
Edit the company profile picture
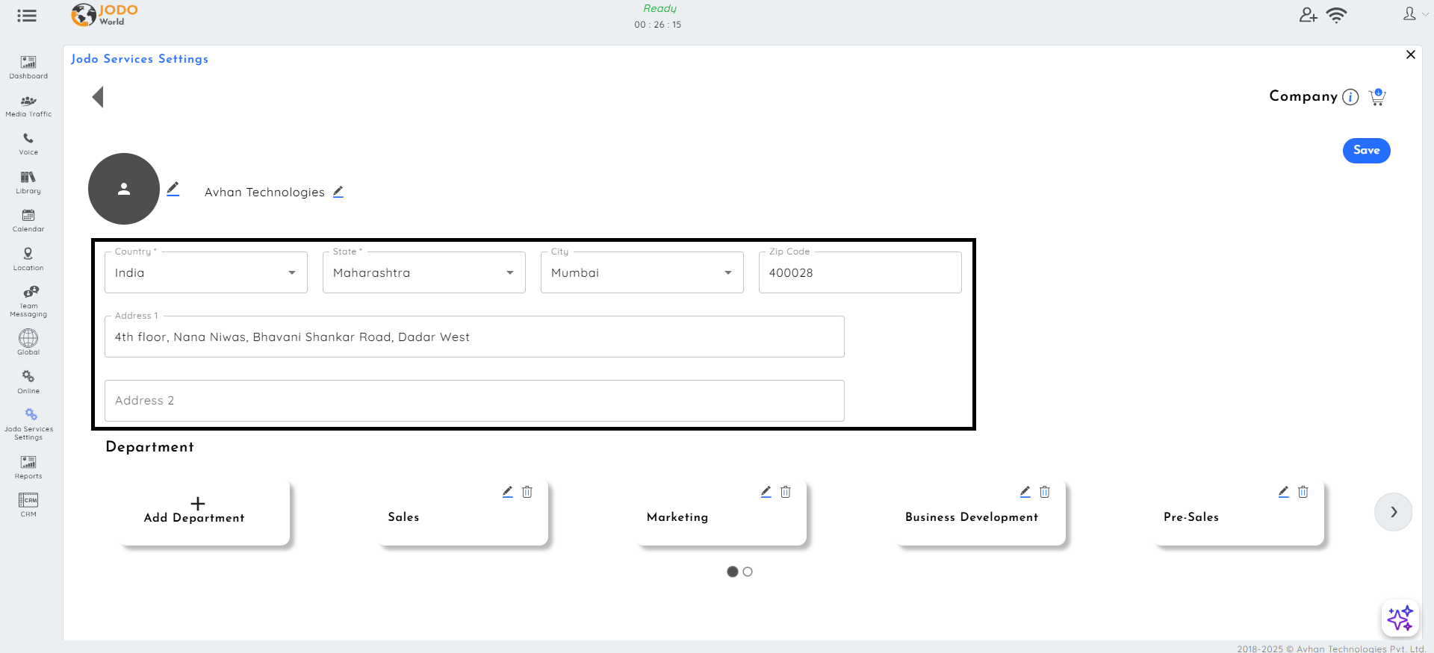coord(173,189)
